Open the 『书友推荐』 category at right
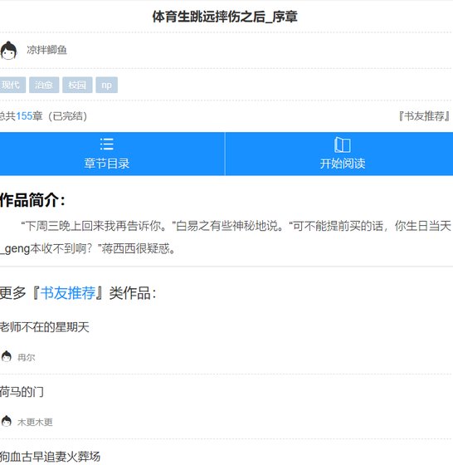 424,116
